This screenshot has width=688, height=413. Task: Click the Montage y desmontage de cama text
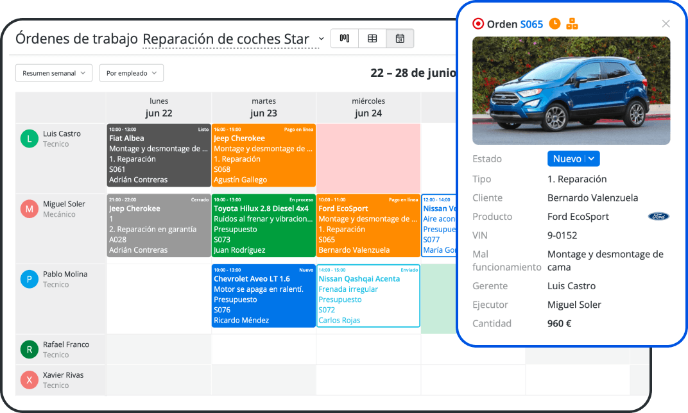[605, 260]
